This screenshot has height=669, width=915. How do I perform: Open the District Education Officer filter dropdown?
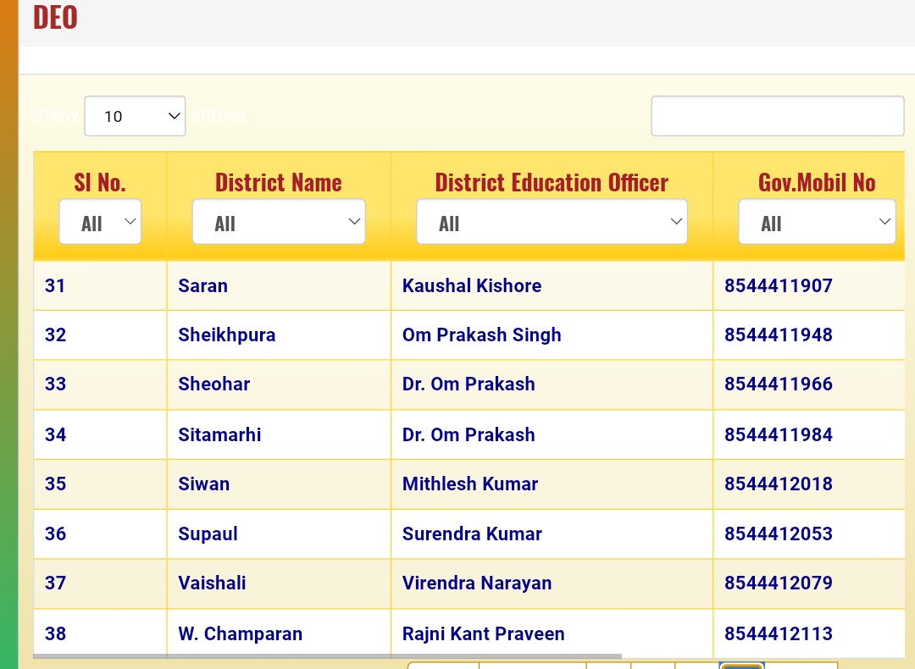pyautogui.click(x=552, y=221)
